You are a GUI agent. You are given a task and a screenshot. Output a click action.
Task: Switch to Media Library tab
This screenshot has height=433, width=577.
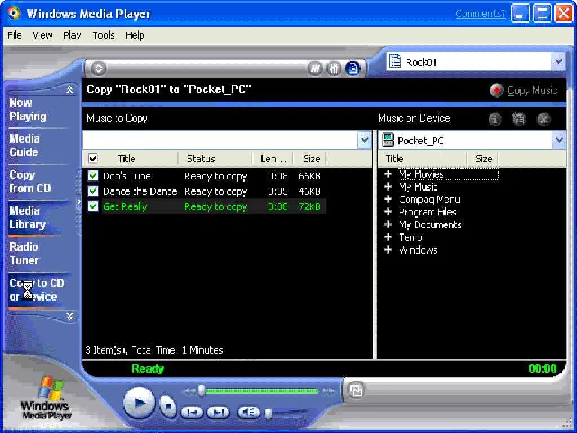[28, 217]
